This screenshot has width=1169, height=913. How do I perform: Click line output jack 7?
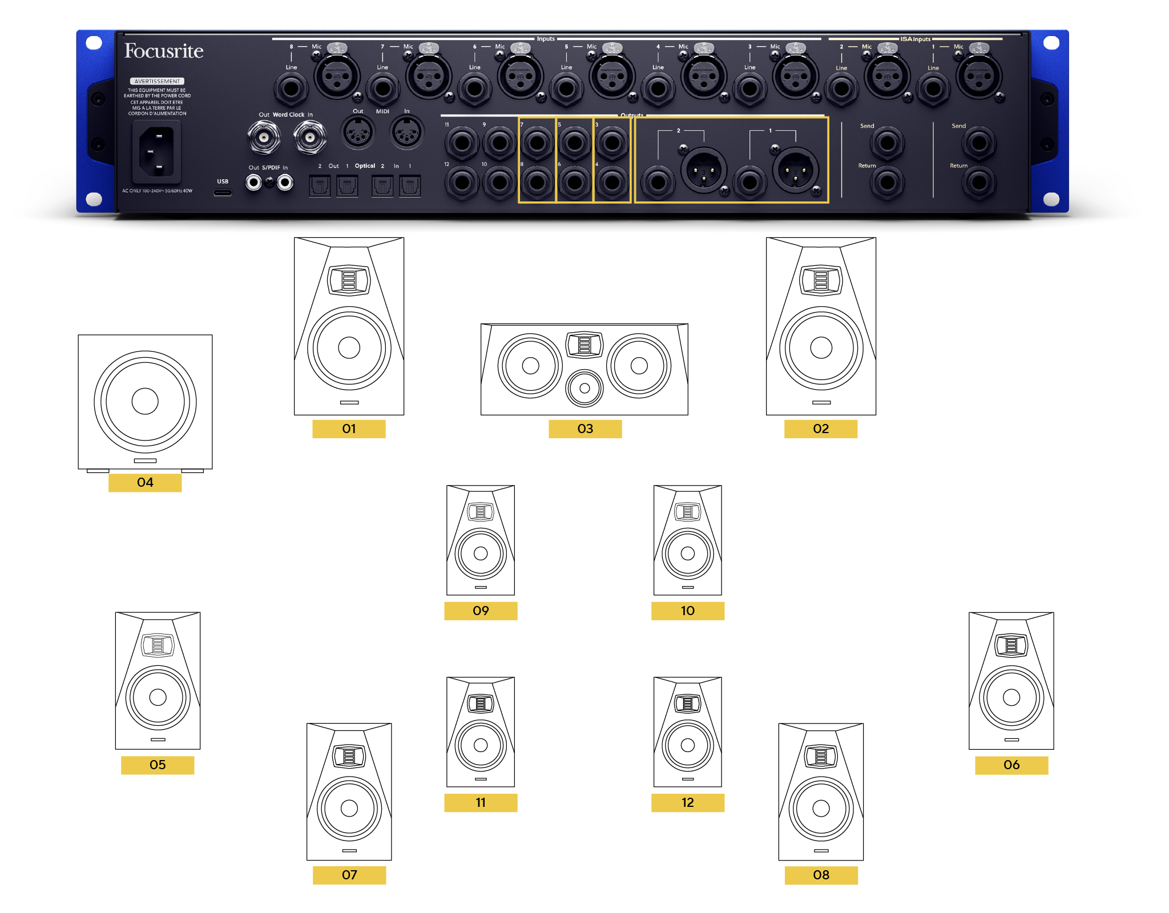coord(537,143)
